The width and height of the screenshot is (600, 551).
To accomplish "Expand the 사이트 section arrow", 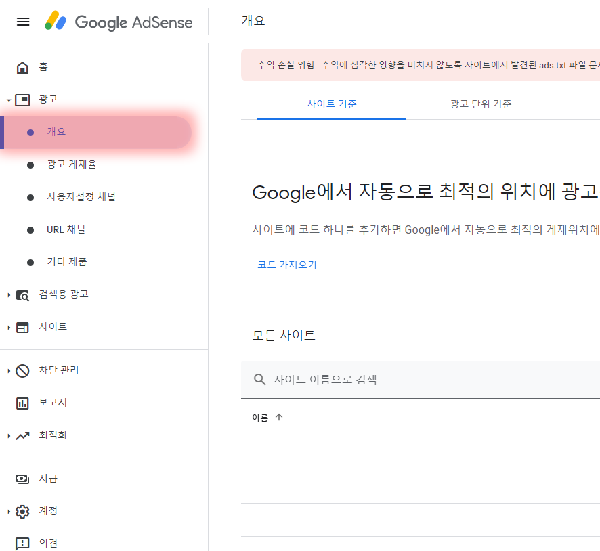I will (x=9, y=328).
